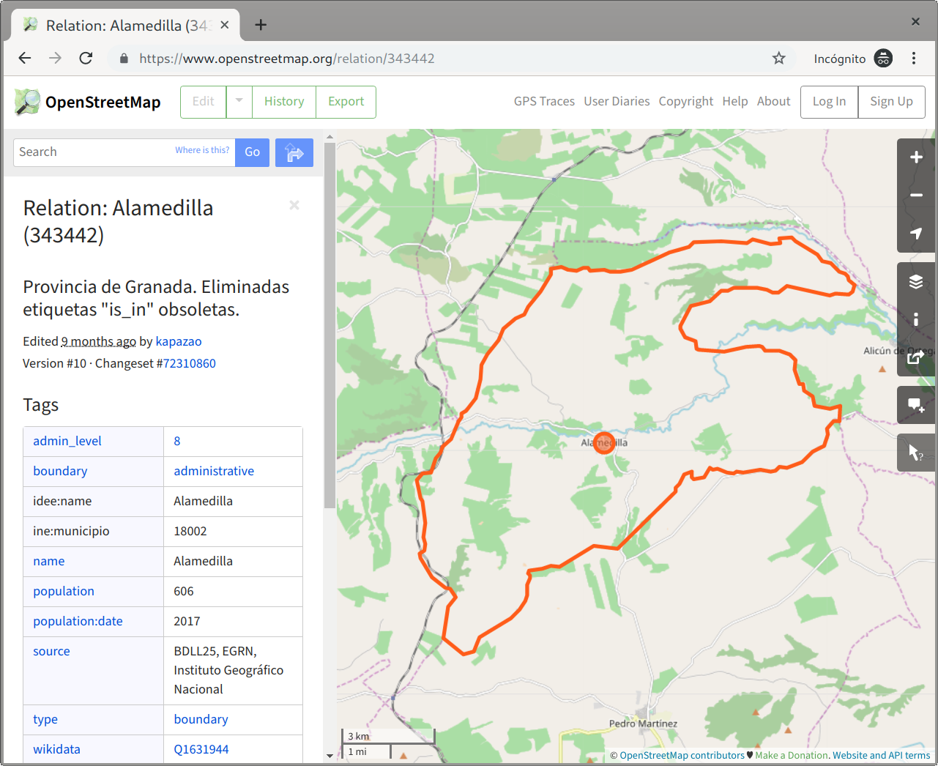Open the About page
The height and width of the screenshot is (766, 938).
point(773,101)
